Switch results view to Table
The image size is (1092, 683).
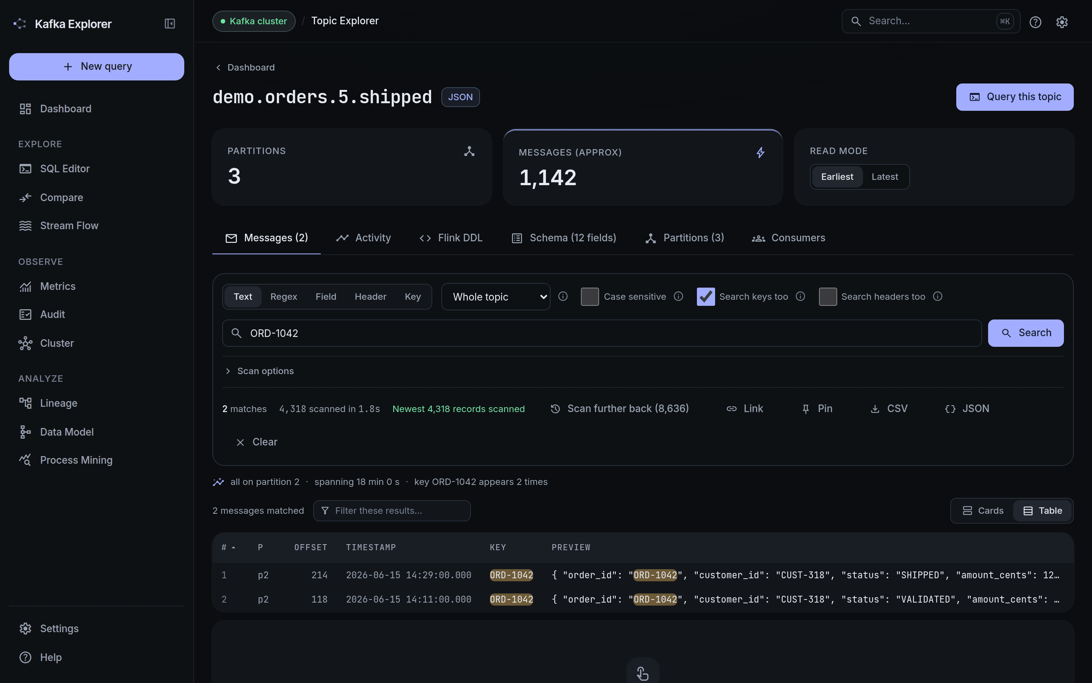pos(1043,511)
